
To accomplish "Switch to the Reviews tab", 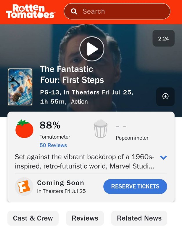I will [x=85, y=218].
